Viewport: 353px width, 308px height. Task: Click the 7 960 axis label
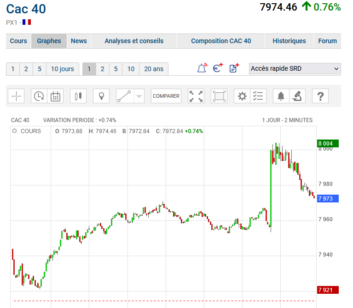pos(325,219)
